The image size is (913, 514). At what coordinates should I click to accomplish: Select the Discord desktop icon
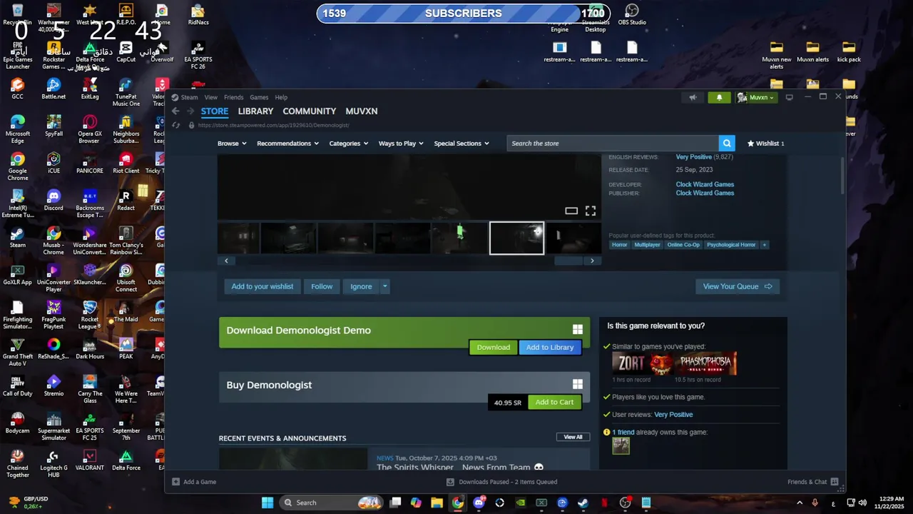tap(53, 200)
